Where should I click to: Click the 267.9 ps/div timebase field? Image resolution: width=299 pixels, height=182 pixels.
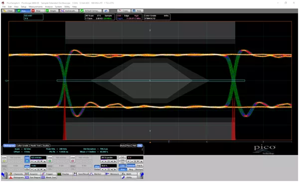109,158
